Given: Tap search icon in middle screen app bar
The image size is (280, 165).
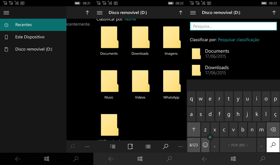Looking at the screenshot, I should click(x=165, y=146).
